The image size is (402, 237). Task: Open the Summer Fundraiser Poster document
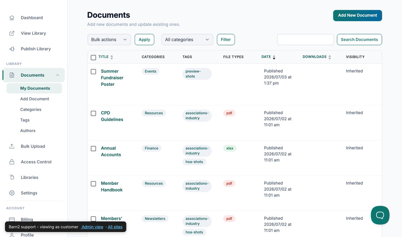(x=112, y=78)
